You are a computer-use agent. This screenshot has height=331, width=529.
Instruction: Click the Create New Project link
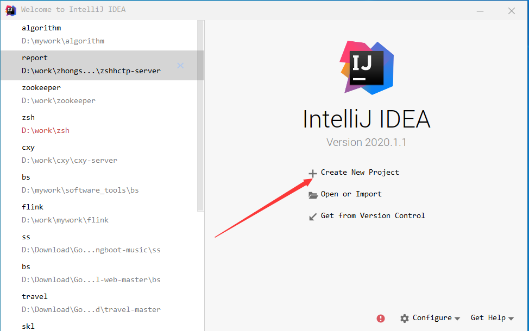pyautogui.click(x=360, y=172)
